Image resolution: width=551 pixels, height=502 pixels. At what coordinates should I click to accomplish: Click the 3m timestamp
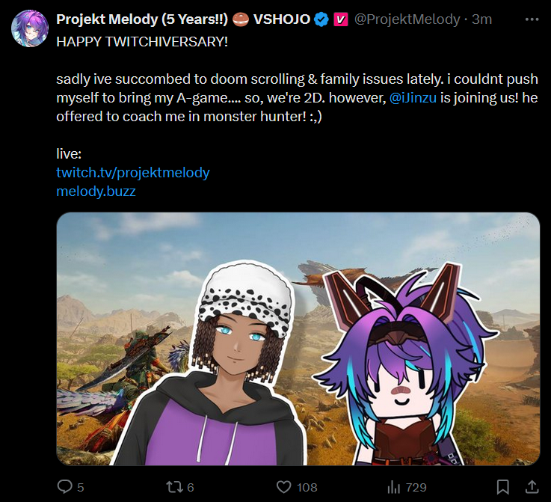[x=481, y=19]
